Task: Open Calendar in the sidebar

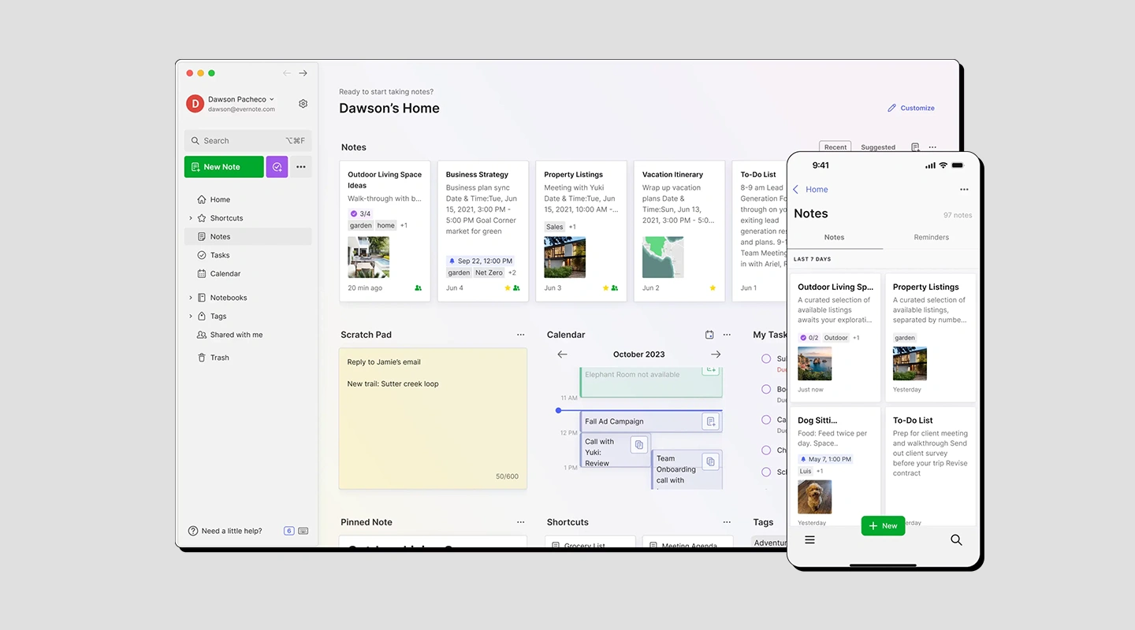Action: [x=247, y=274]
